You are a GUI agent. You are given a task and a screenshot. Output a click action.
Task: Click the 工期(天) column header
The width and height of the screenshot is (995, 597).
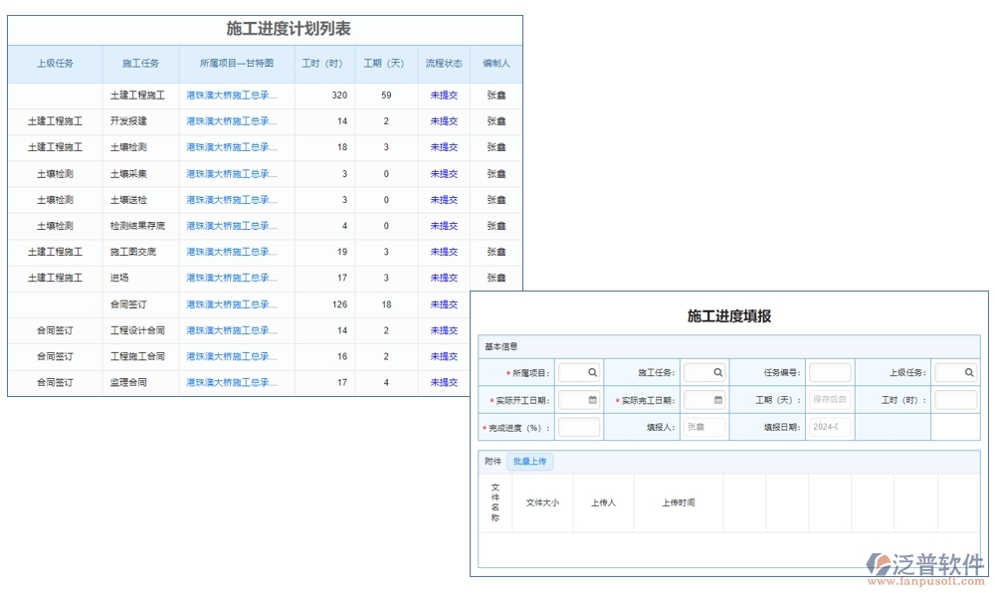381,63
